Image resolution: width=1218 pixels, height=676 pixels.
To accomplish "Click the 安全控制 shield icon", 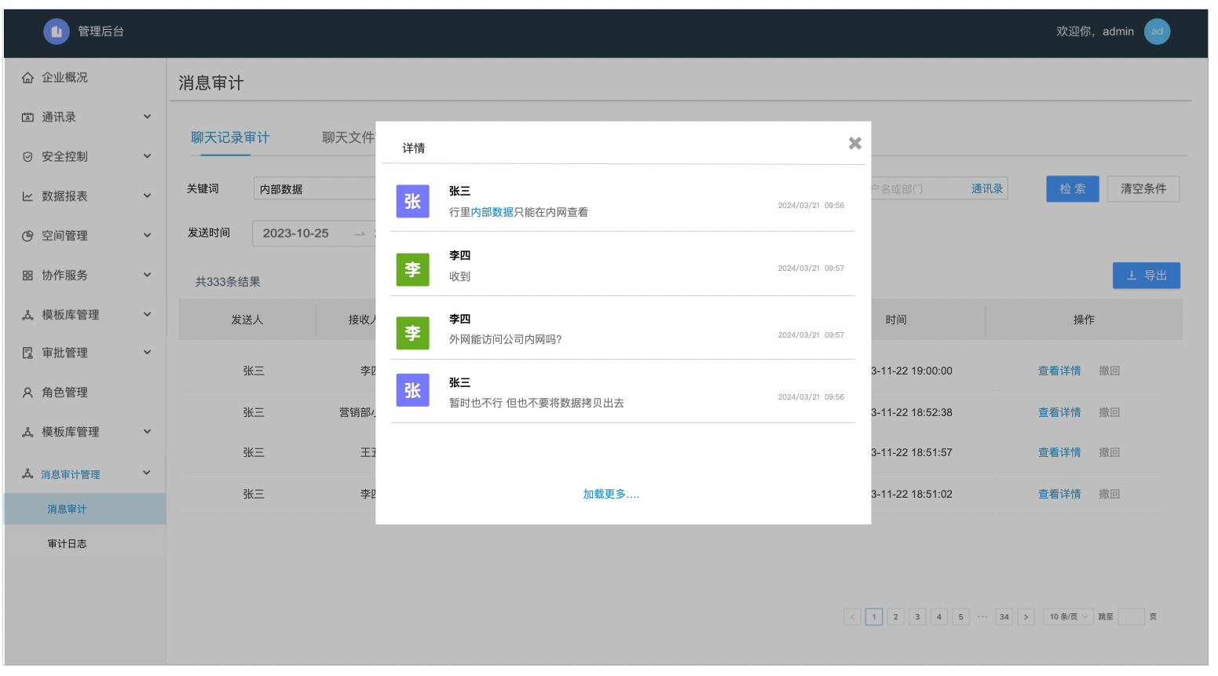I will (x=27, y=156).
